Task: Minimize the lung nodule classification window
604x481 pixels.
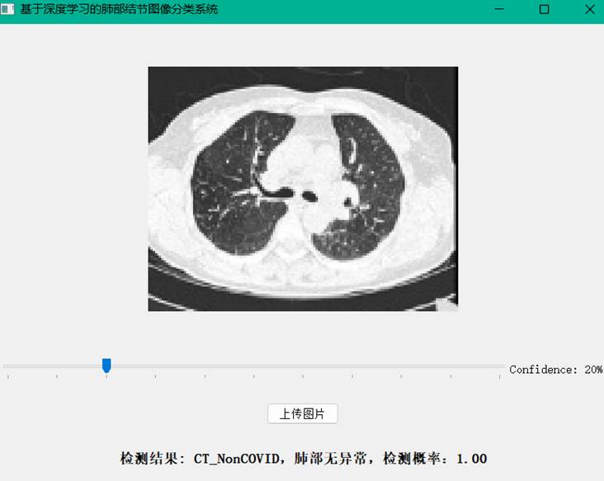Action: [499, 9]
